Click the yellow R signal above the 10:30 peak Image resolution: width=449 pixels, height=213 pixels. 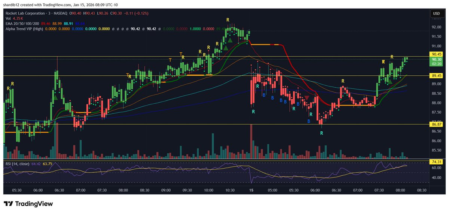pyautogui.click(x=227, y=19)
